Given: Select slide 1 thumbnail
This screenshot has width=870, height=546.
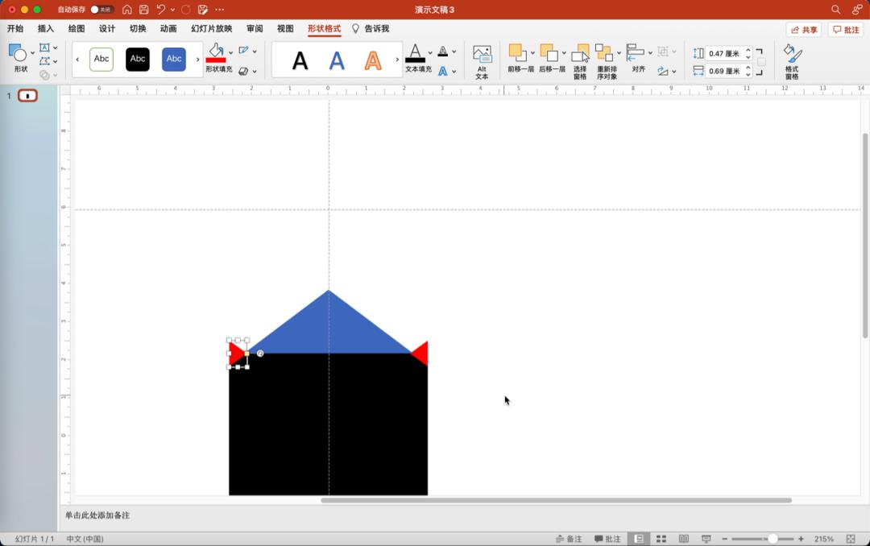Looking at the screenshot, I should pos(27,96).
